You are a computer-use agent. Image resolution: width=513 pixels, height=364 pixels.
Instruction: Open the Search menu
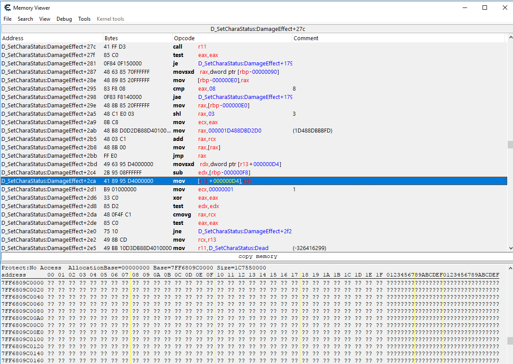point(25,19)
